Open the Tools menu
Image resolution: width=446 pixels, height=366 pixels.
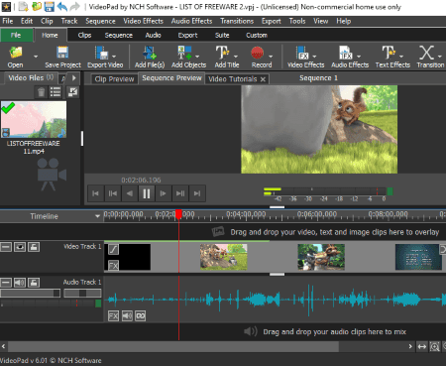[x=297, y=21]
